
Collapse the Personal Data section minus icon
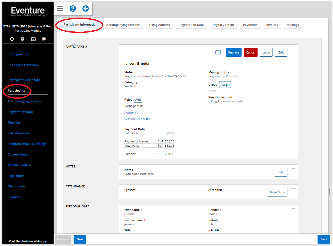[x=293, y=209]
